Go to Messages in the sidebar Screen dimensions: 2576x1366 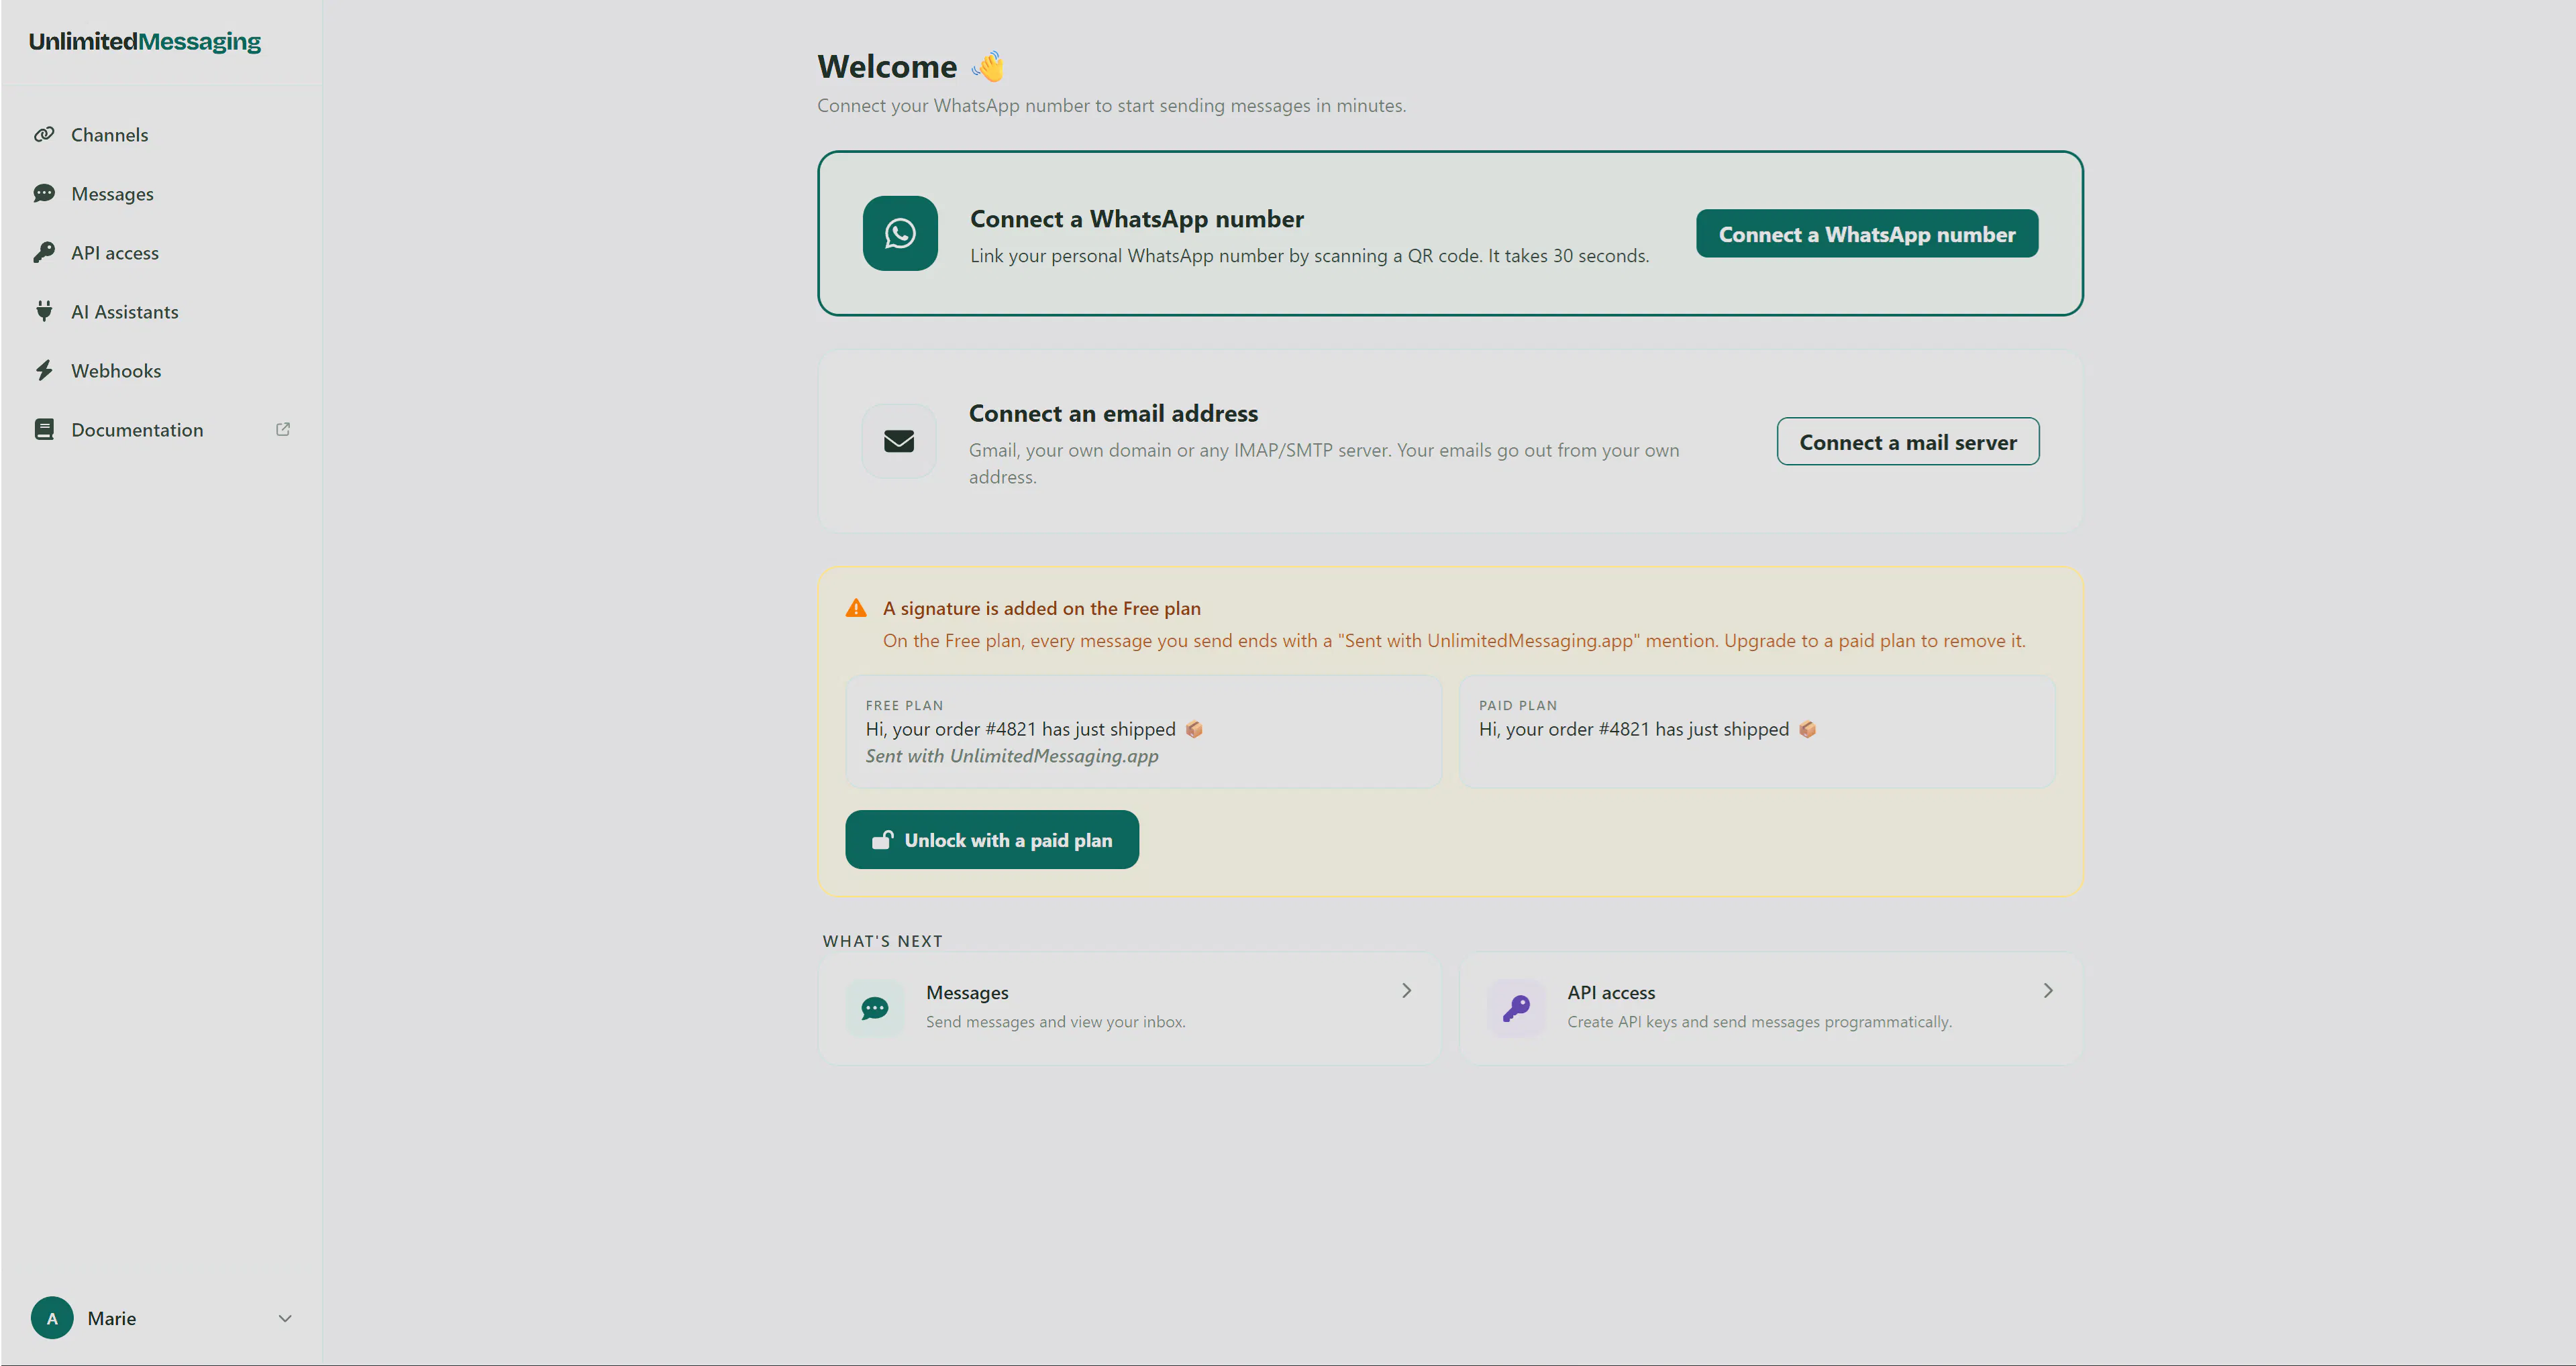(161, 193)
